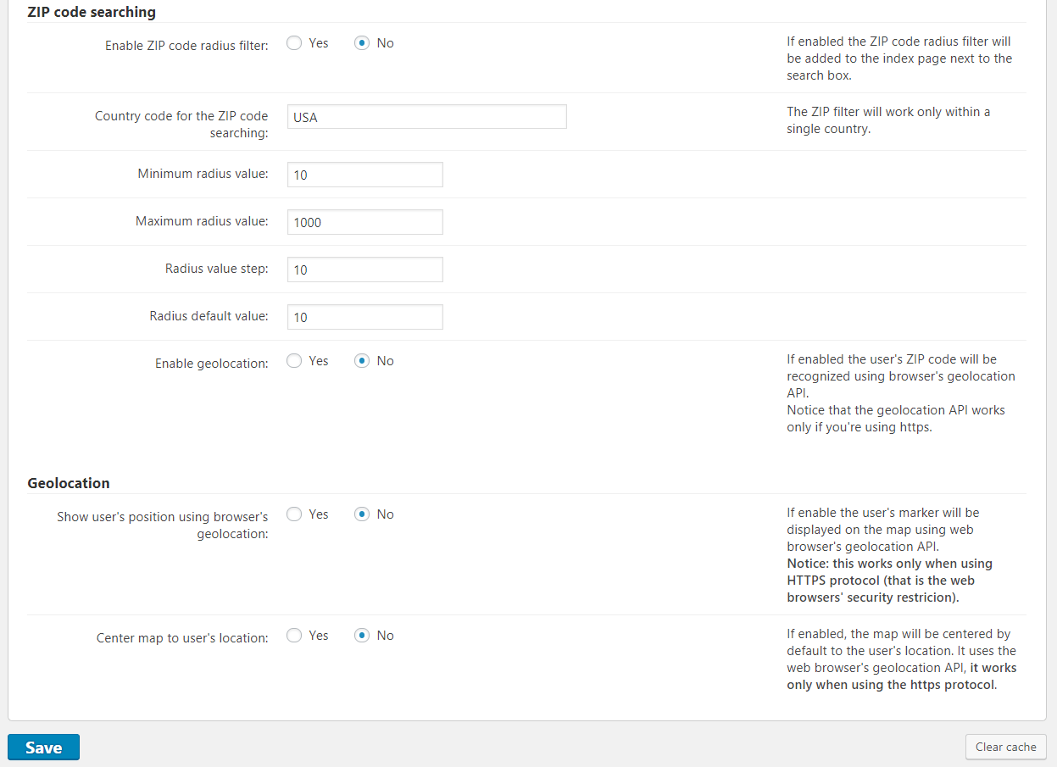Click the Clear cache button

1005,747
